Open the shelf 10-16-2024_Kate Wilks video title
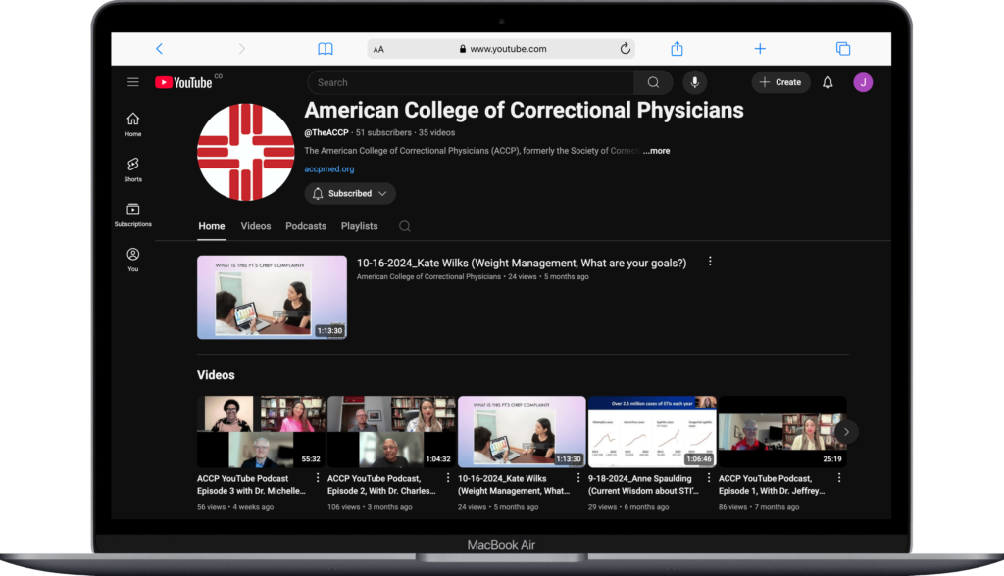The width and height of the screenshot is (1004, 576). click(514, 485)
